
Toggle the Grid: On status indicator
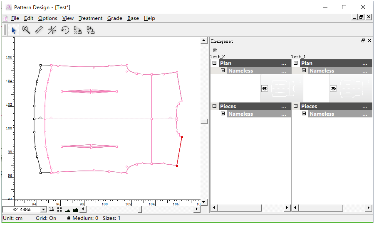click(46, 218)
